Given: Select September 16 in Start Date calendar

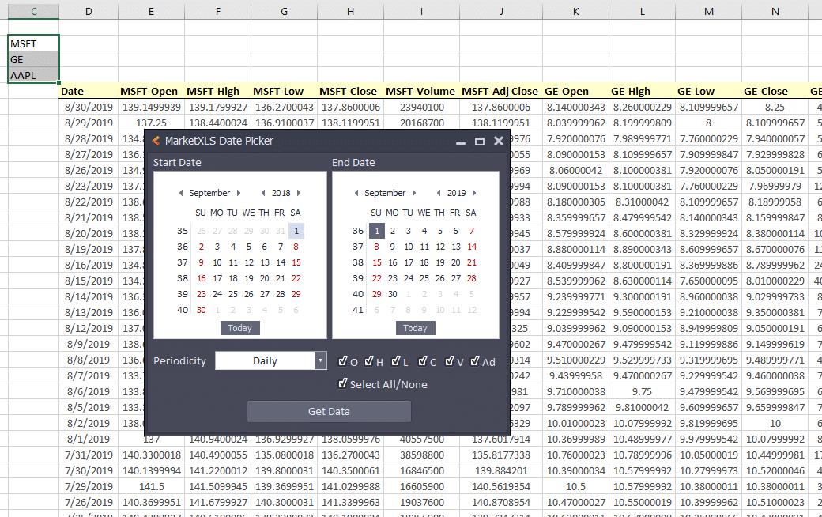Looking at the screenshot, I should [x=202, y=278].
